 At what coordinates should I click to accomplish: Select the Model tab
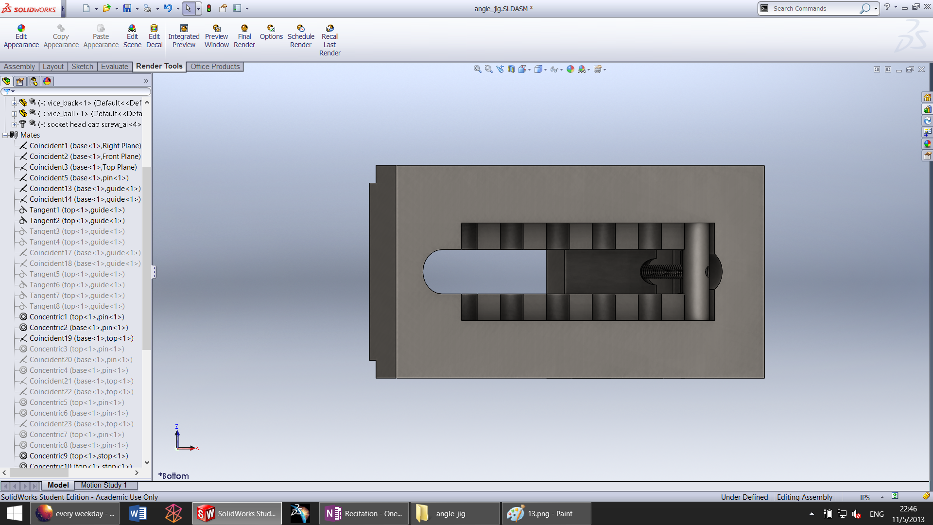click(x=58, y=485)
